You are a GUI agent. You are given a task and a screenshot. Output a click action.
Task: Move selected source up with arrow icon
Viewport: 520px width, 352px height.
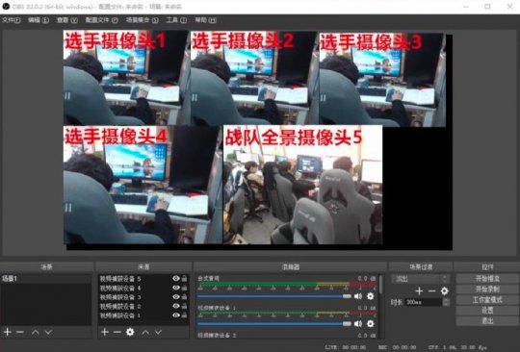[x=145, y=332]
